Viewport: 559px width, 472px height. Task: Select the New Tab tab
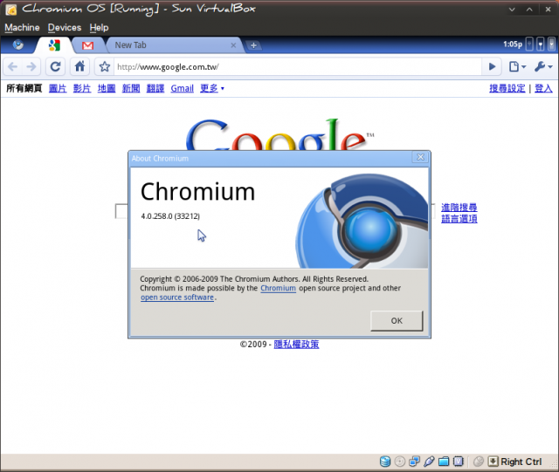tap(174, 45)
